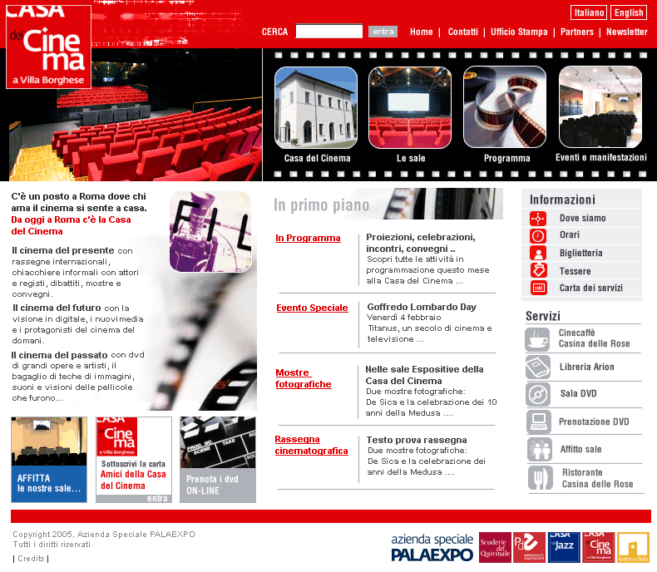Image resolution: width=657 pixels, height=572 pixels.
Task: Click the Biglietteria text link
Action: pyautogui.click(x=580, y=253)
